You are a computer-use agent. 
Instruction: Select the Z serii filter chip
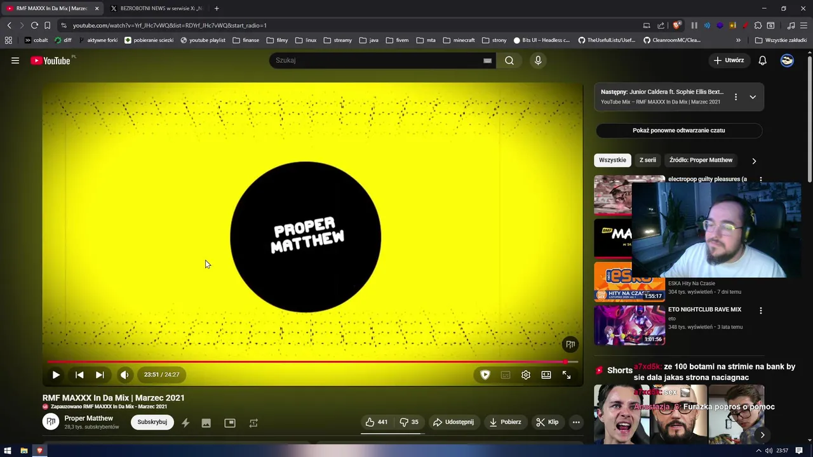click(647, 160)
